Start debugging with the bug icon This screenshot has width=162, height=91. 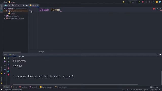tap(143, 2)
